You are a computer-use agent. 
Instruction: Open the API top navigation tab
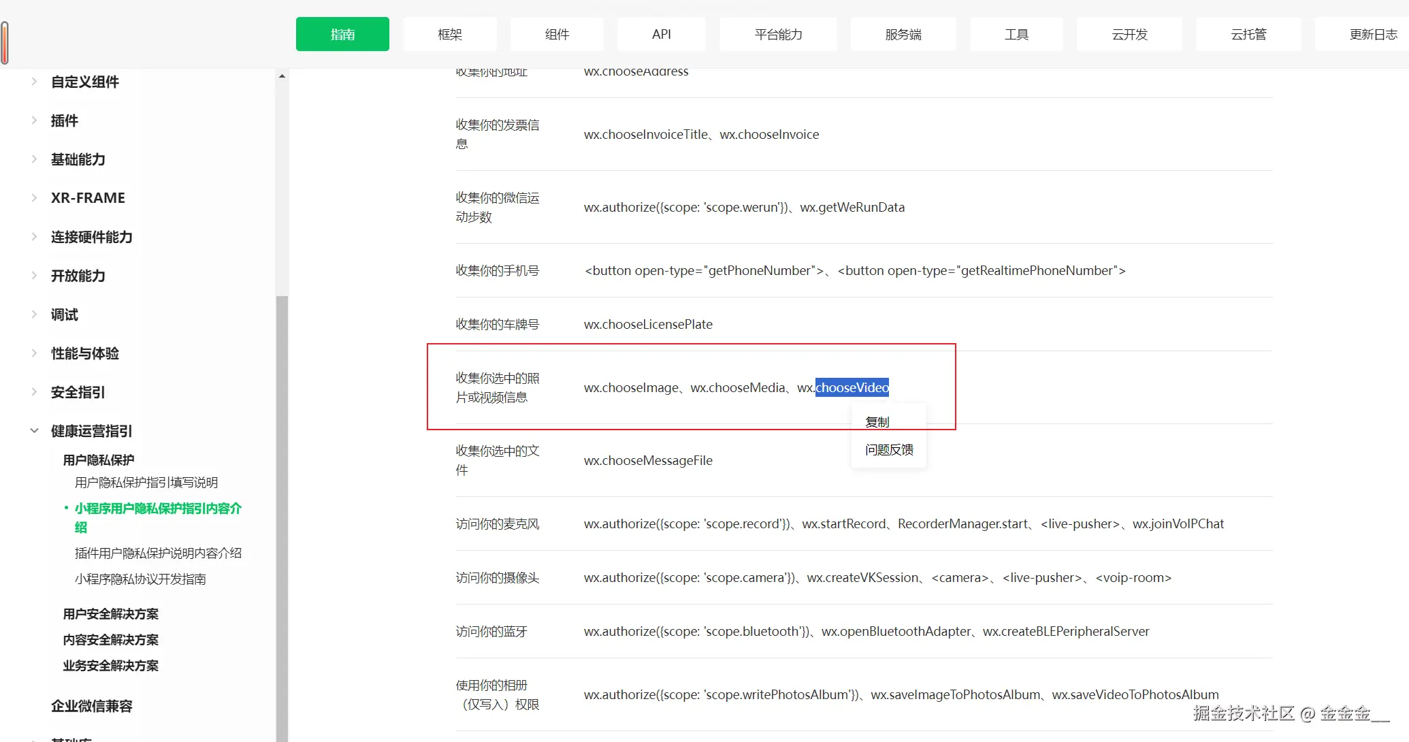click(x=661, y=34)
